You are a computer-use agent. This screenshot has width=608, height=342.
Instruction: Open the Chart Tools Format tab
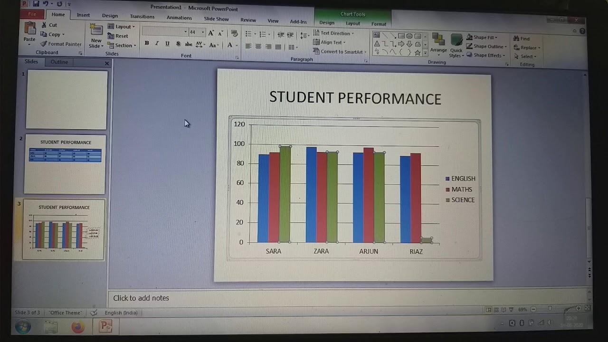coord(379,24)
